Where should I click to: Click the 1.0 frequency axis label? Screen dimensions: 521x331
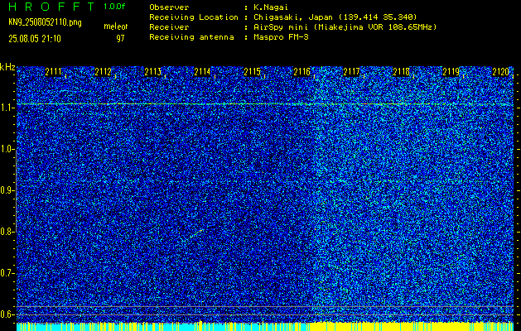pos(6,150)
